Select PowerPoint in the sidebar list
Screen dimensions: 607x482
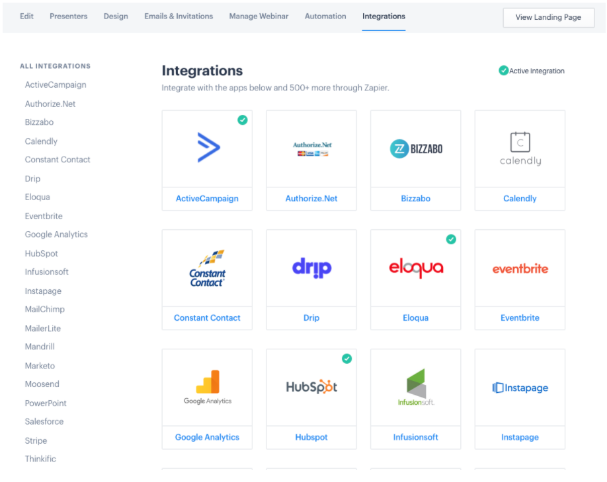[x=46, y=403]
